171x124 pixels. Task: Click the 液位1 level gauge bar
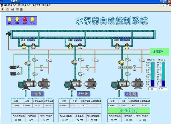[x=153, y=74]
